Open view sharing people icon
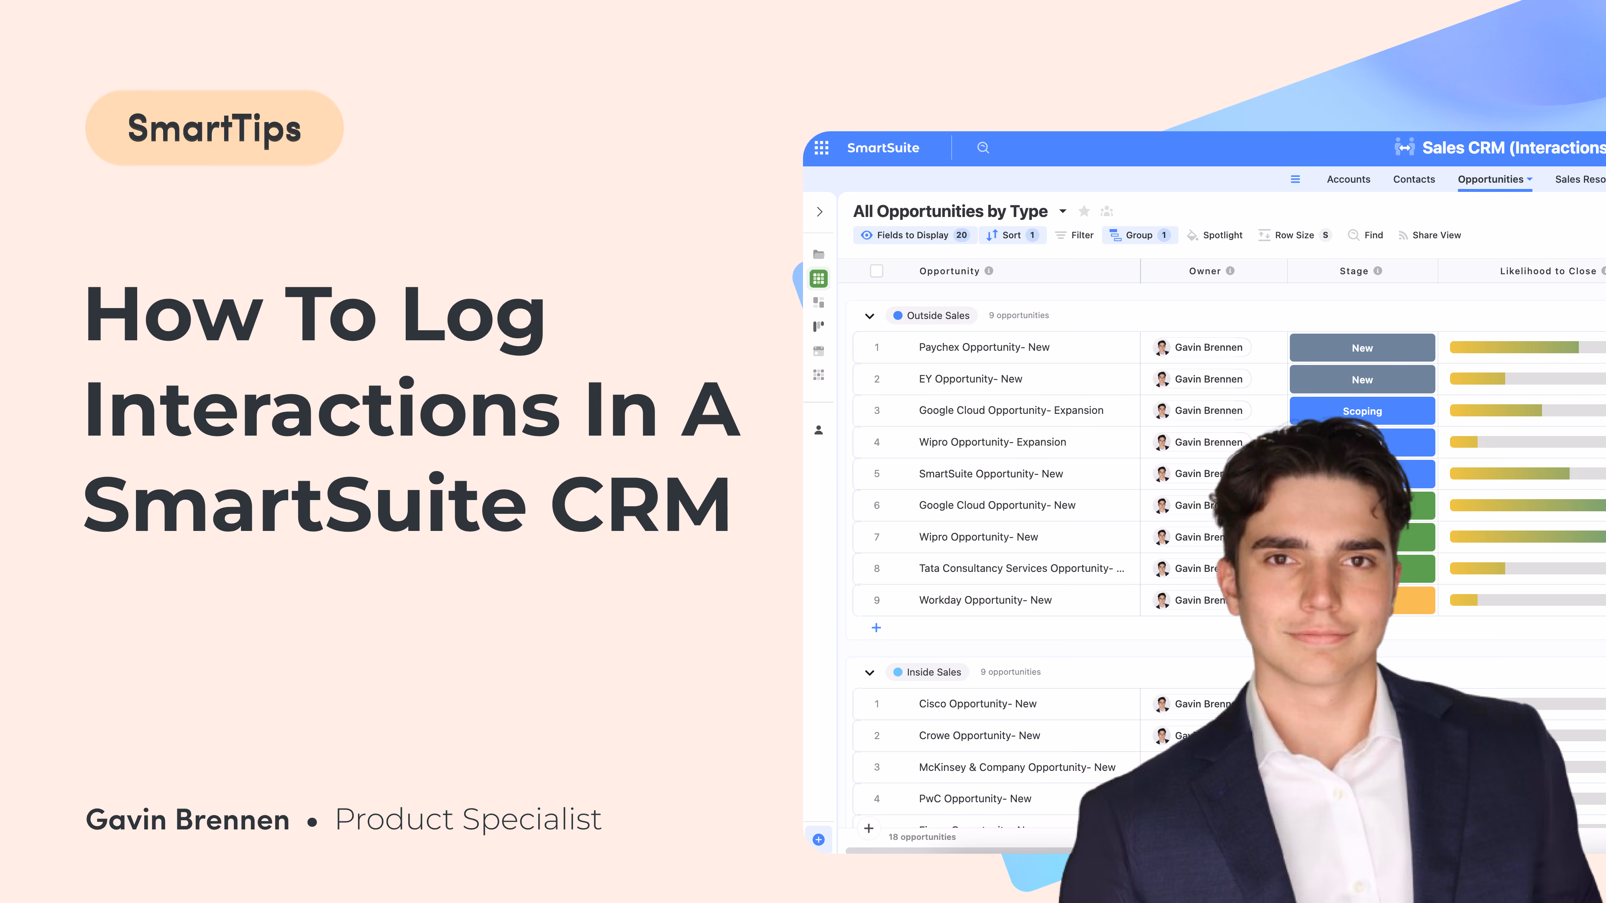1606x903 pixels. coord(1107,211)
